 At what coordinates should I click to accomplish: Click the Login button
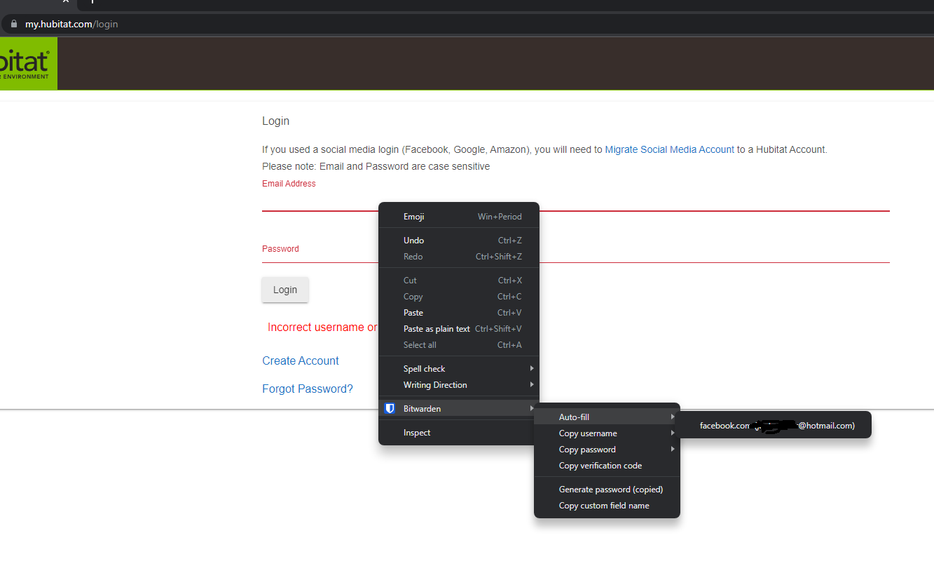click(284, 289)
